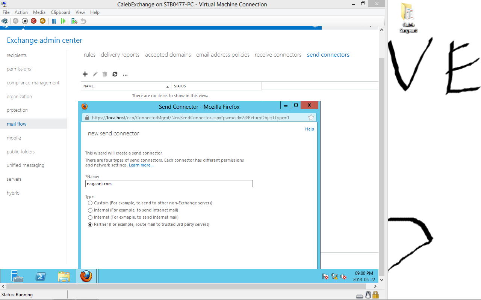
Task: Click the STATUS column header
Action: click(x=216, y=86)
